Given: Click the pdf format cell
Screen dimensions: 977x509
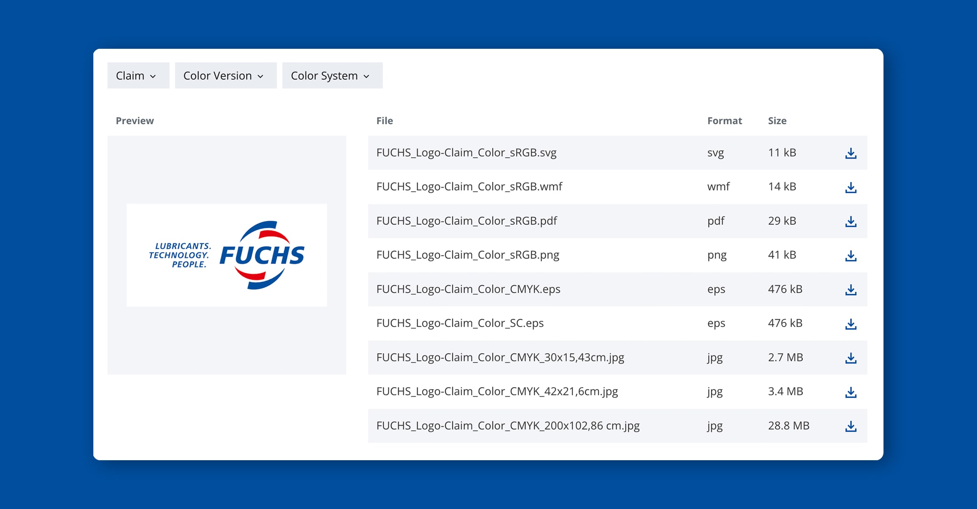Looking at the screenshot, I should click(716, 221).
